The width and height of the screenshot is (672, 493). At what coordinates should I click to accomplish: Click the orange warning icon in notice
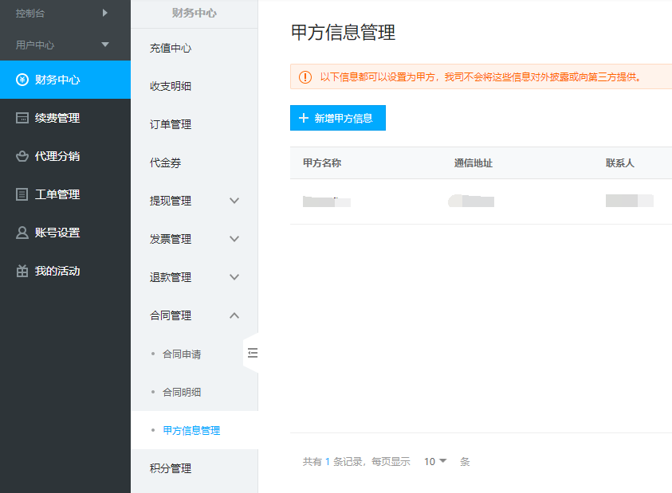click(x=305, y=77)
